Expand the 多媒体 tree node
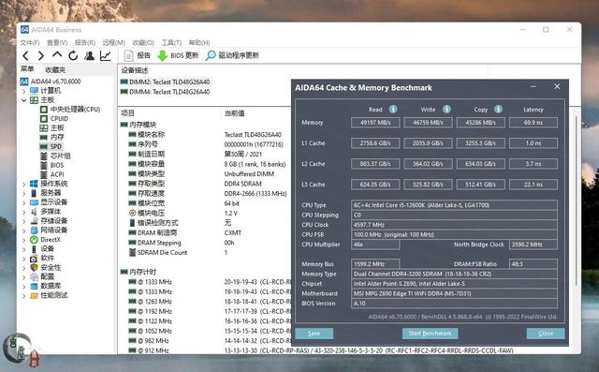The height and width of the screenshot is (372, 599). point(23,212)
